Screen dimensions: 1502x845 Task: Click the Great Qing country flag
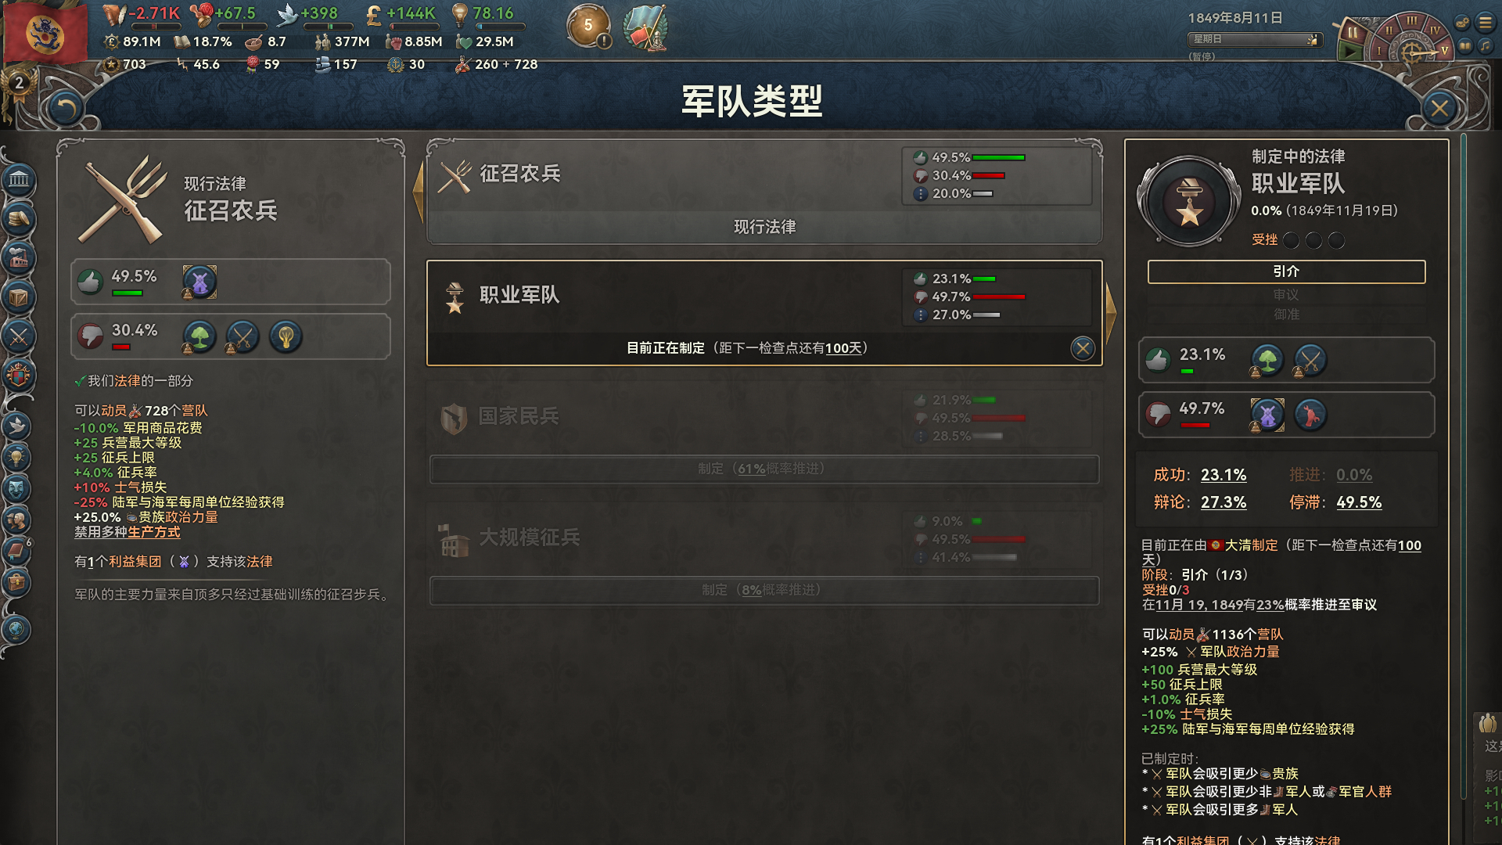pos(46,33)
